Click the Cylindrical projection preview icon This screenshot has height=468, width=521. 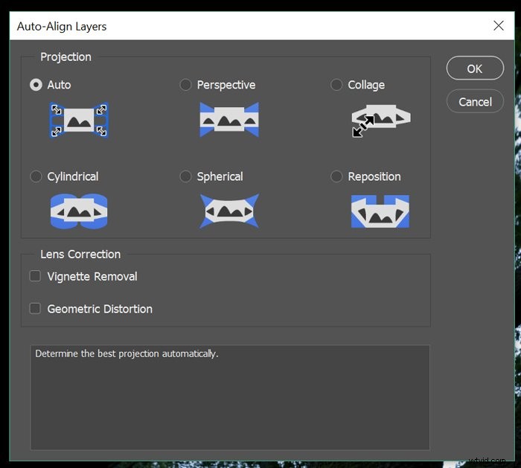click(79, 212)
